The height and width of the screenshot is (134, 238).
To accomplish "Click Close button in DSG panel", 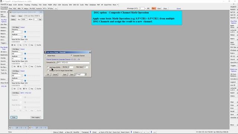I will tap(14, 117).
